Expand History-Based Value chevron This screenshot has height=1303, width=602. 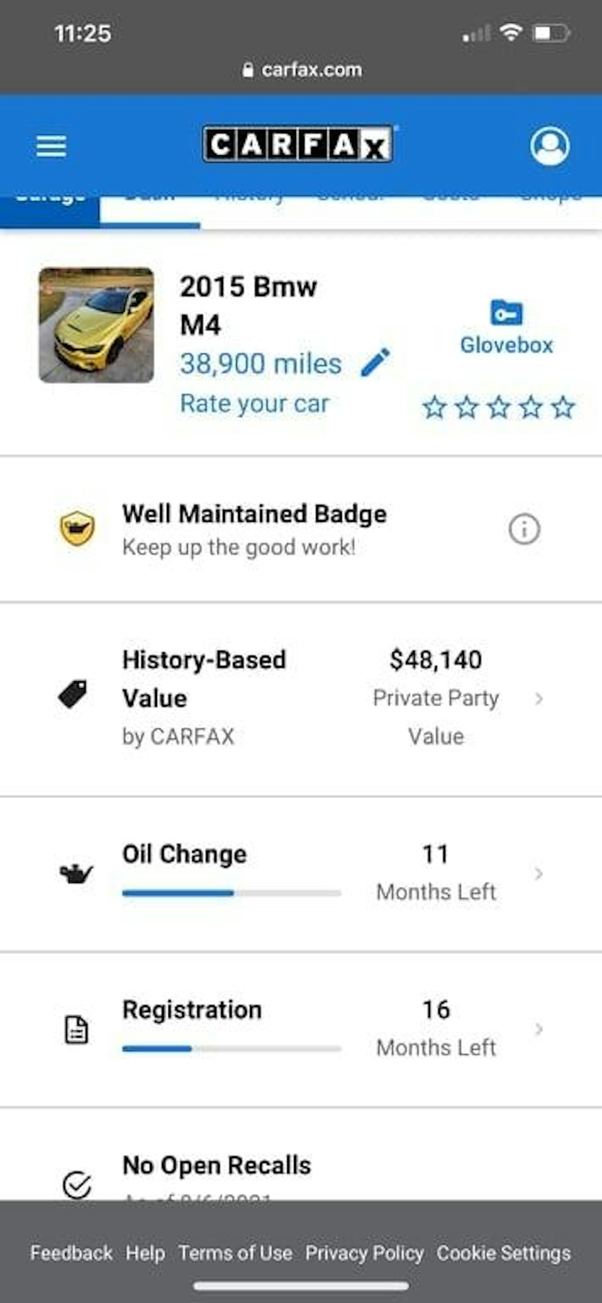[x=539, y=699]
